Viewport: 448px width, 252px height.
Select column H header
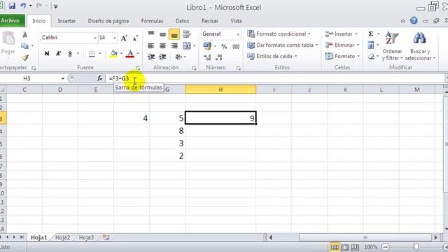click(220, 90)
